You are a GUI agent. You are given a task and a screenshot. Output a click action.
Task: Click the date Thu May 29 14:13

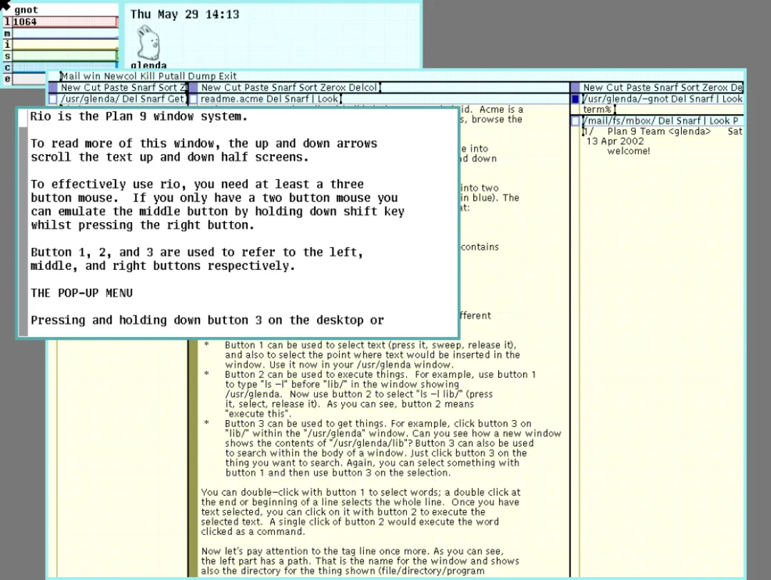pyautogui.click(x=185, y=14)
